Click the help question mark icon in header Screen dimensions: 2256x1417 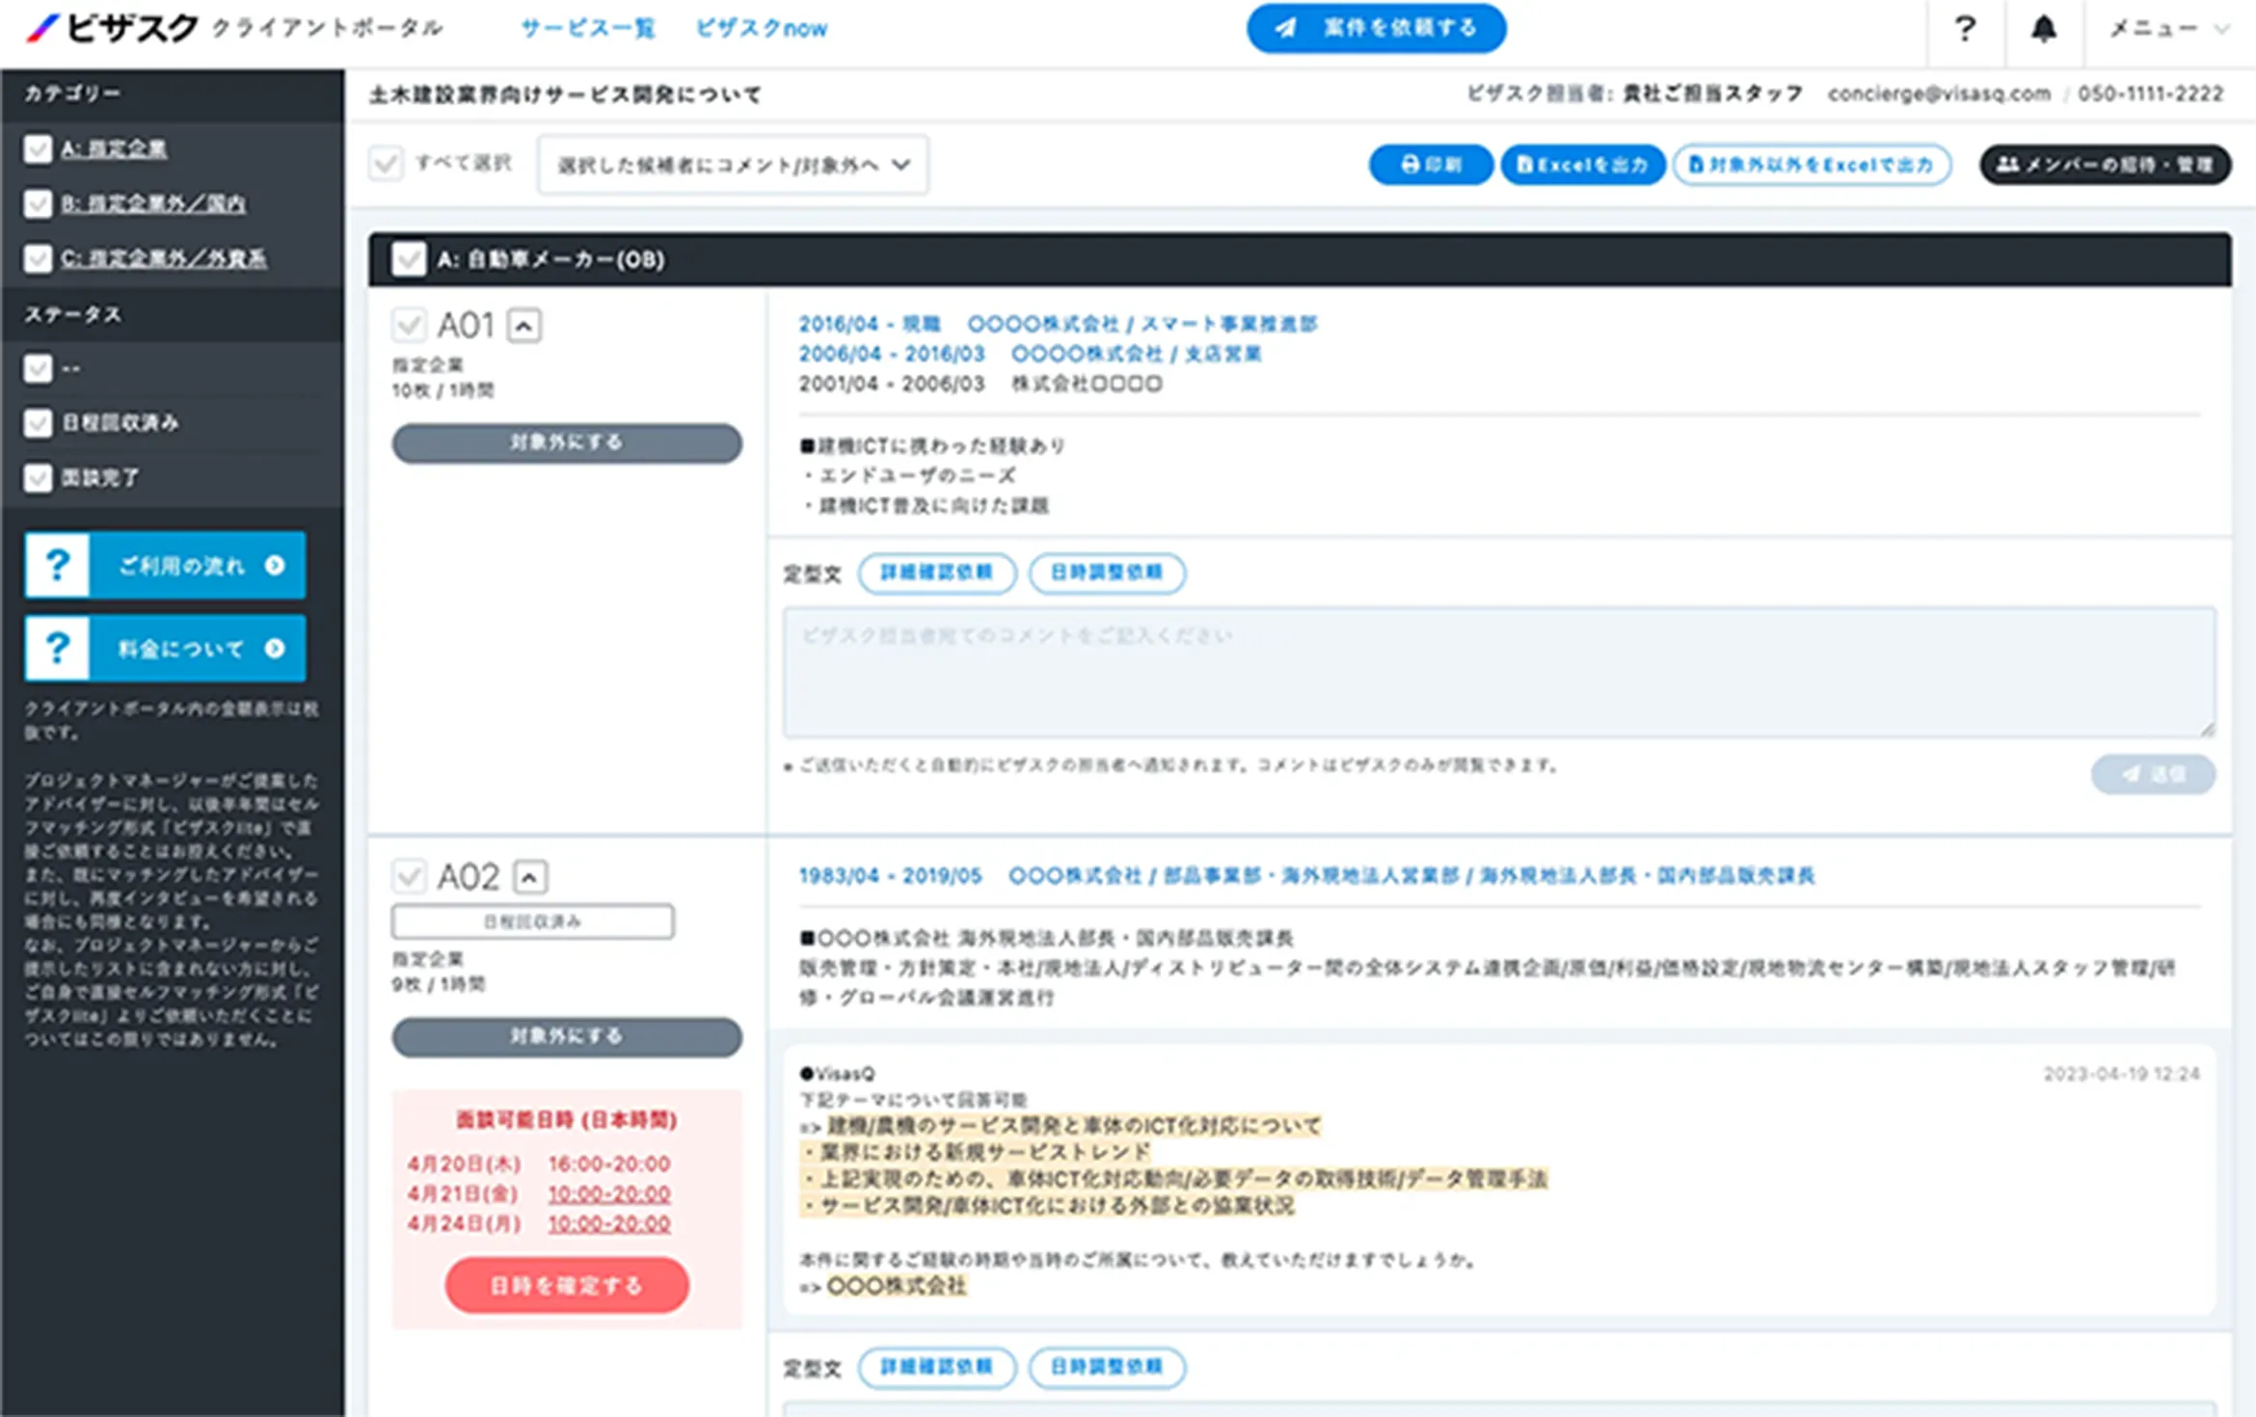(1965, 29)
